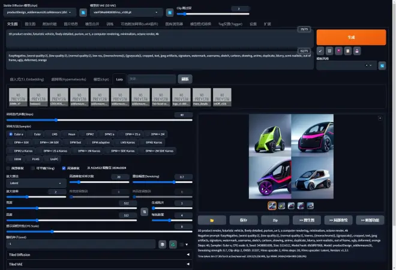The width and height of the screenshot is (396, 270).
Task: Expand the Tiled Diffusion section
Action: (x=99, y=254)
